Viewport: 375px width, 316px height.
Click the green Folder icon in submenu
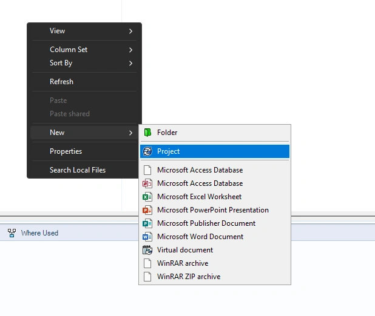point(147,133)
